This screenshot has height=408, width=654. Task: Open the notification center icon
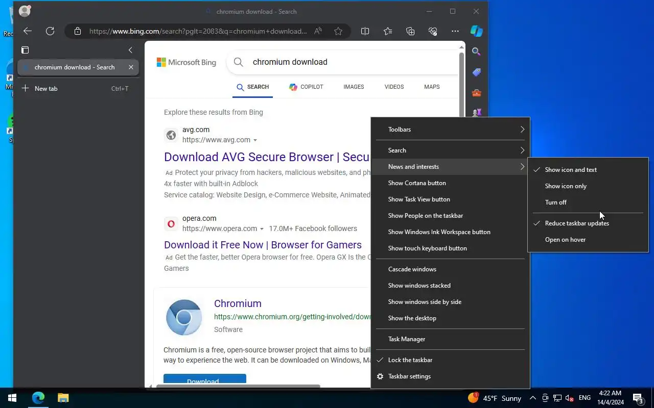point(638,398)
